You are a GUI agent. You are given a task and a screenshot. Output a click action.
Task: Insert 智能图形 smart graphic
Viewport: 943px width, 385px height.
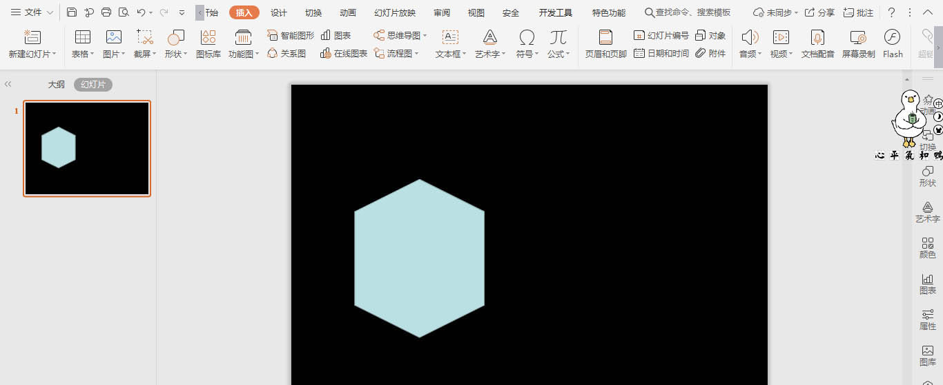click(x=291, y=35)
